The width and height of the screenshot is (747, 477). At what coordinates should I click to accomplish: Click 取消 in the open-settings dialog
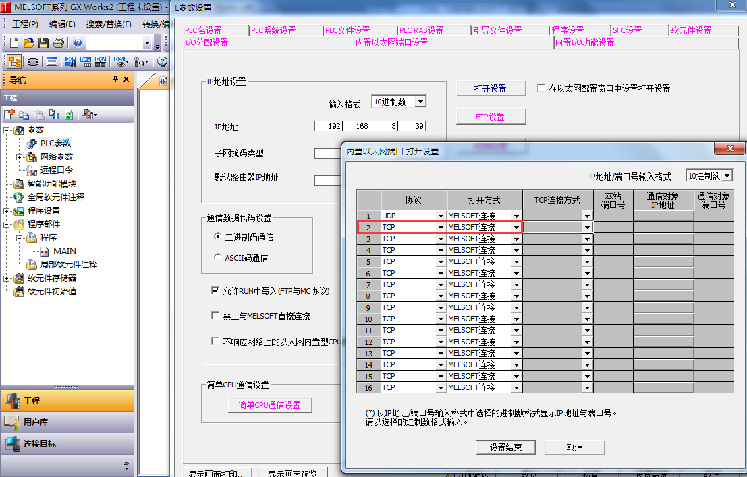(x=574, y=447)
